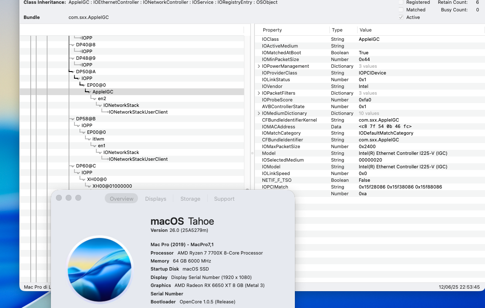Select the IOMACAddress property row
The height and width of the screenshot is (308, 485).
click(370, 127)
